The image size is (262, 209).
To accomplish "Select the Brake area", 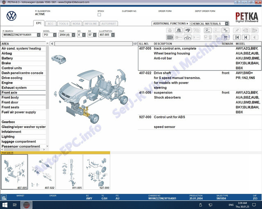I will (23, 63).
